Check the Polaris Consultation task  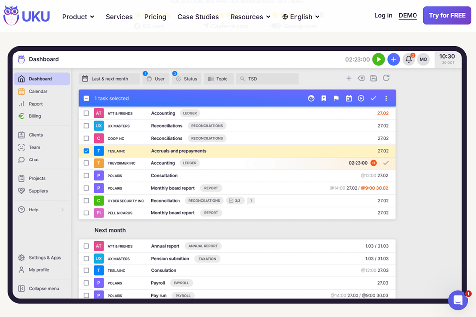pyautogui.click(x=86, y=176)
